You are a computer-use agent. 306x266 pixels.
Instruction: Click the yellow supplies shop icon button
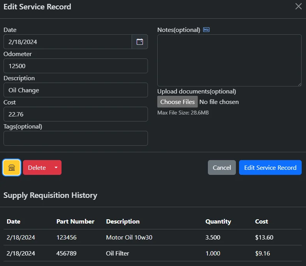(x=12, y=167)
